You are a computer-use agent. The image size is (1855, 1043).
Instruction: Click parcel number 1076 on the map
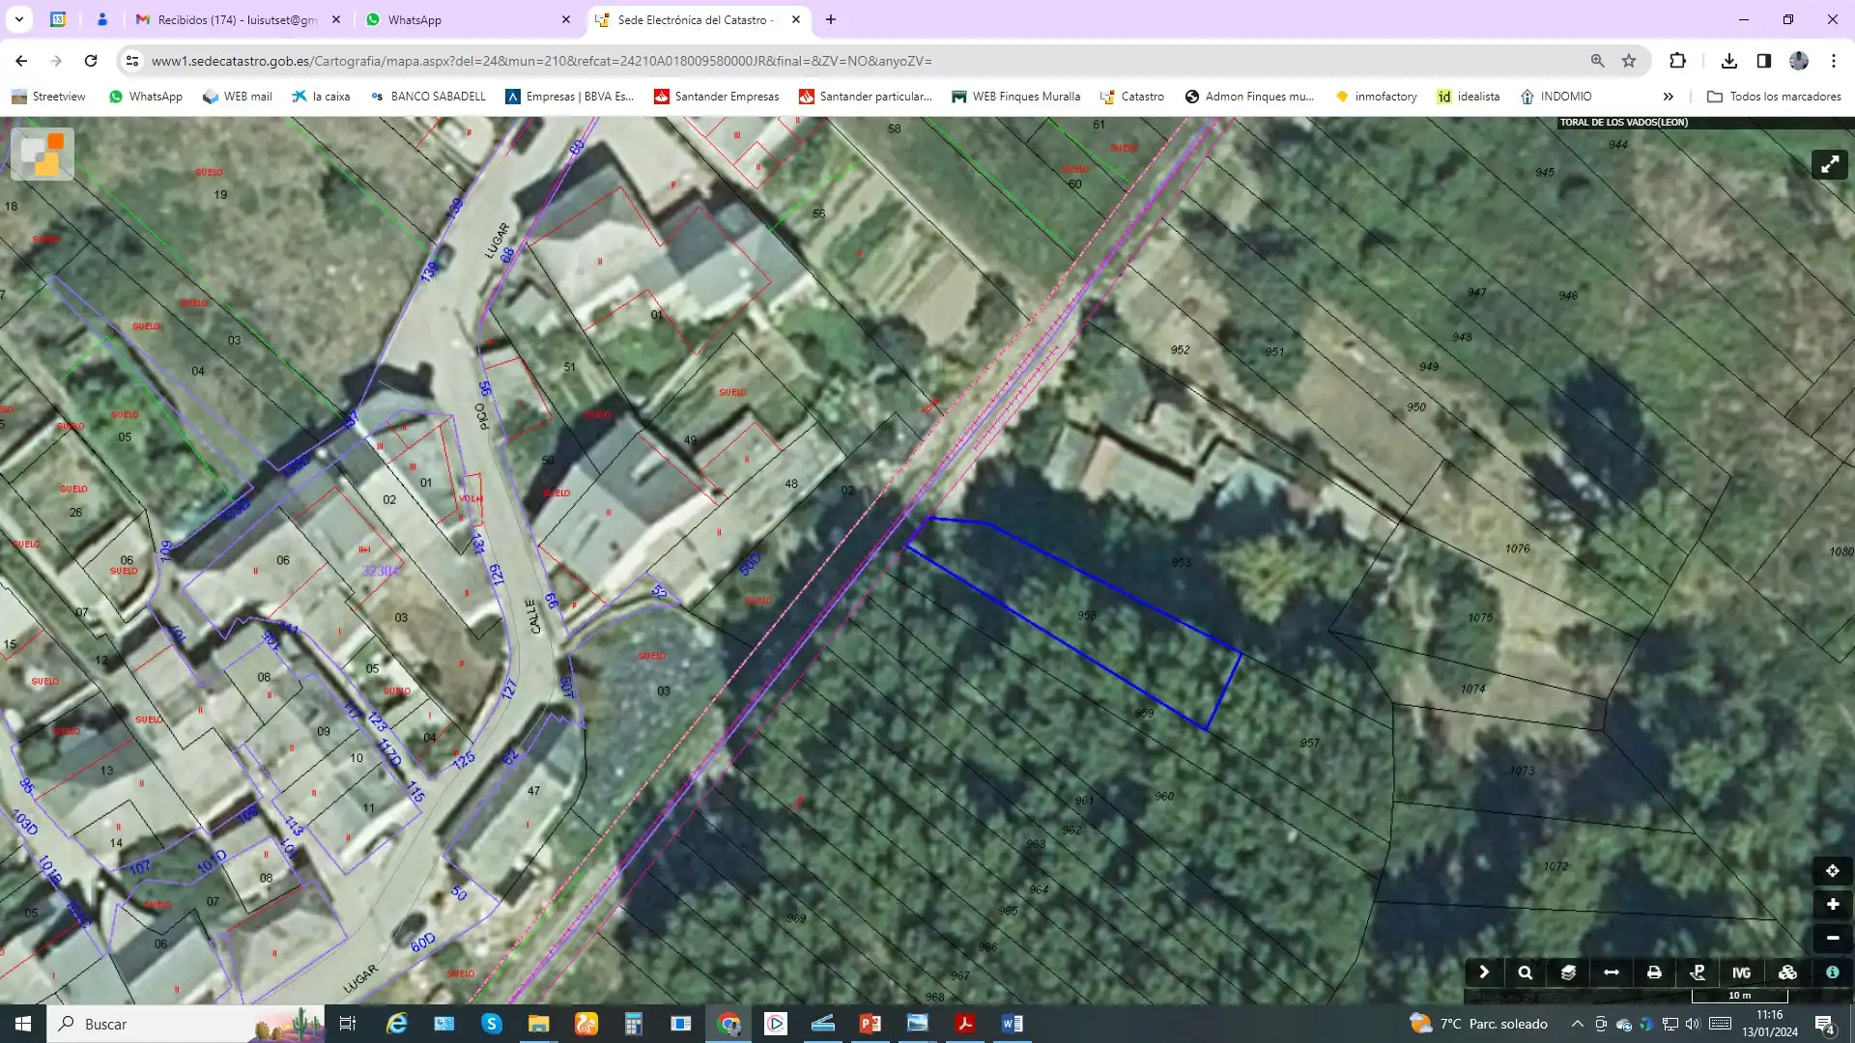coord(1518,549)
